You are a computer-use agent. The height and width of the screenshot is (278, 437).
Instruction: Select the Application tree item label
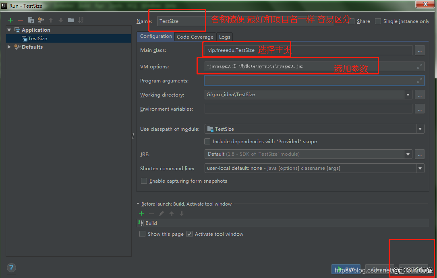click(36, 30)
